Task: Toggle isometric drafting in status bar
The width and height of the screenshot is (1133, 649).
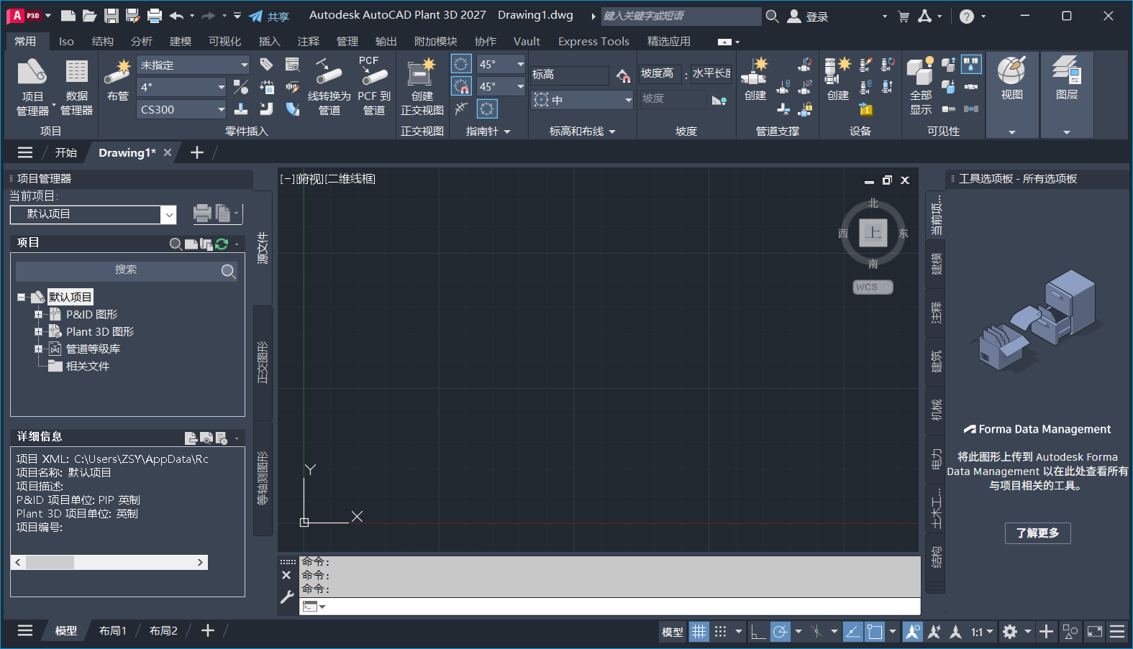Action: click(816, 632)
